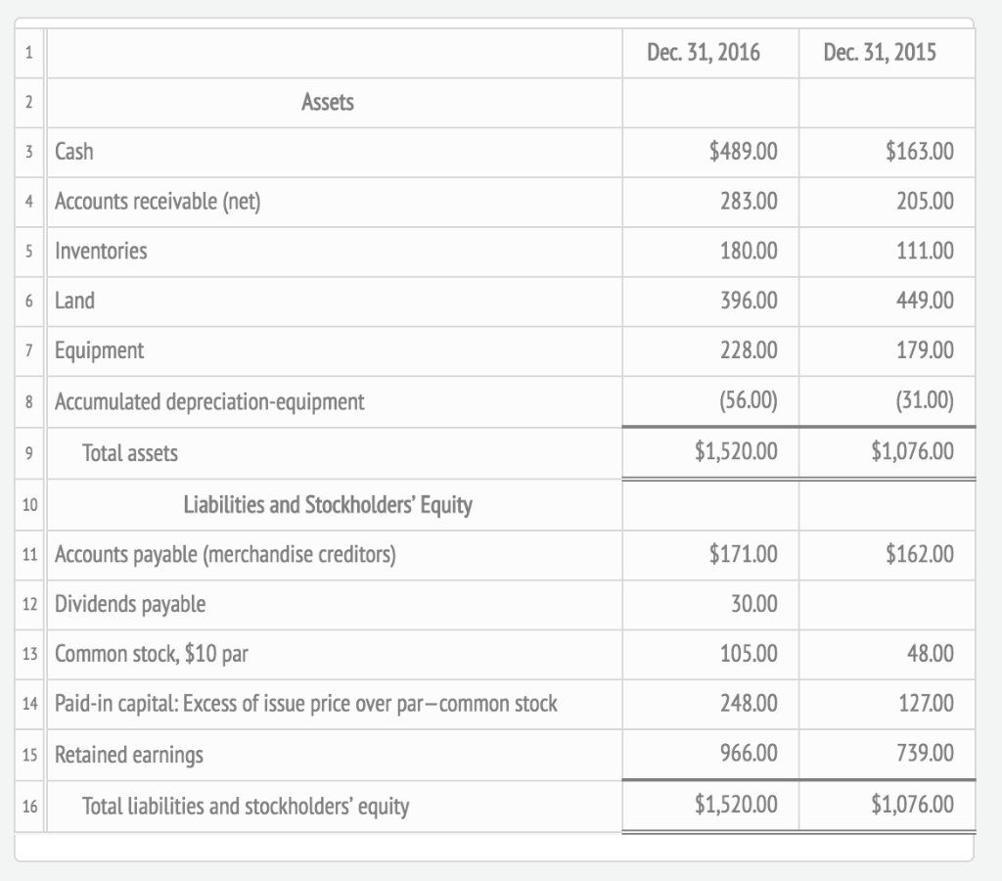Image resolution: width=1002 pixels, height=881 pixels.
Task: Click the Accumulated depreciation-equipment label
Action: tap(209, 401)
